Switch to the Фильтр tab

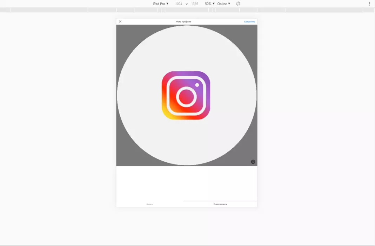(150, 204)
